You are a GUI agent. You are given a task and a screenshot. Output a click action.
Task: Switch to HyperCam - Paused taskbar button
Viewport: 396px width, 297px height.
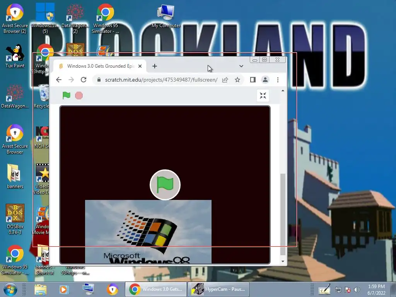(x=218, y=289)
